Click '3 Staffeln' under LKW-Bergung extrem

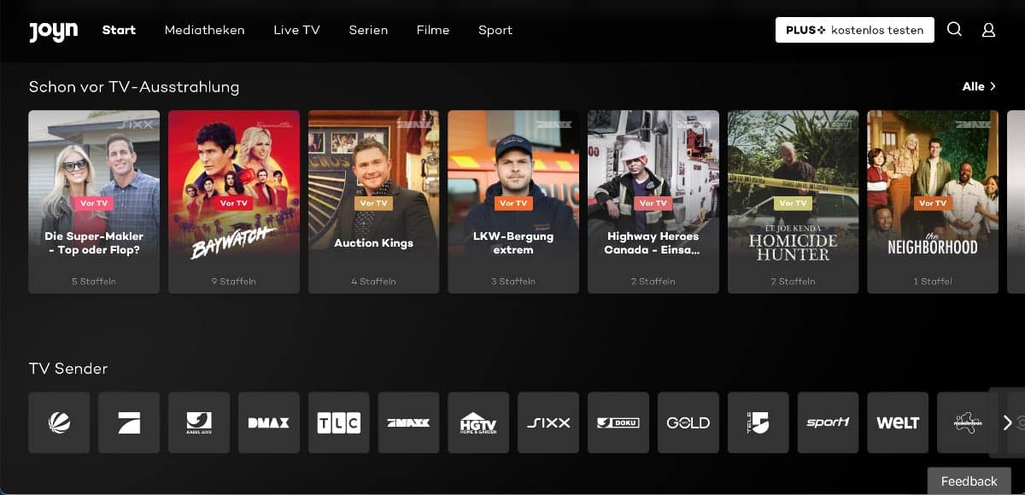pyautogui.click(x=513, y=281)
